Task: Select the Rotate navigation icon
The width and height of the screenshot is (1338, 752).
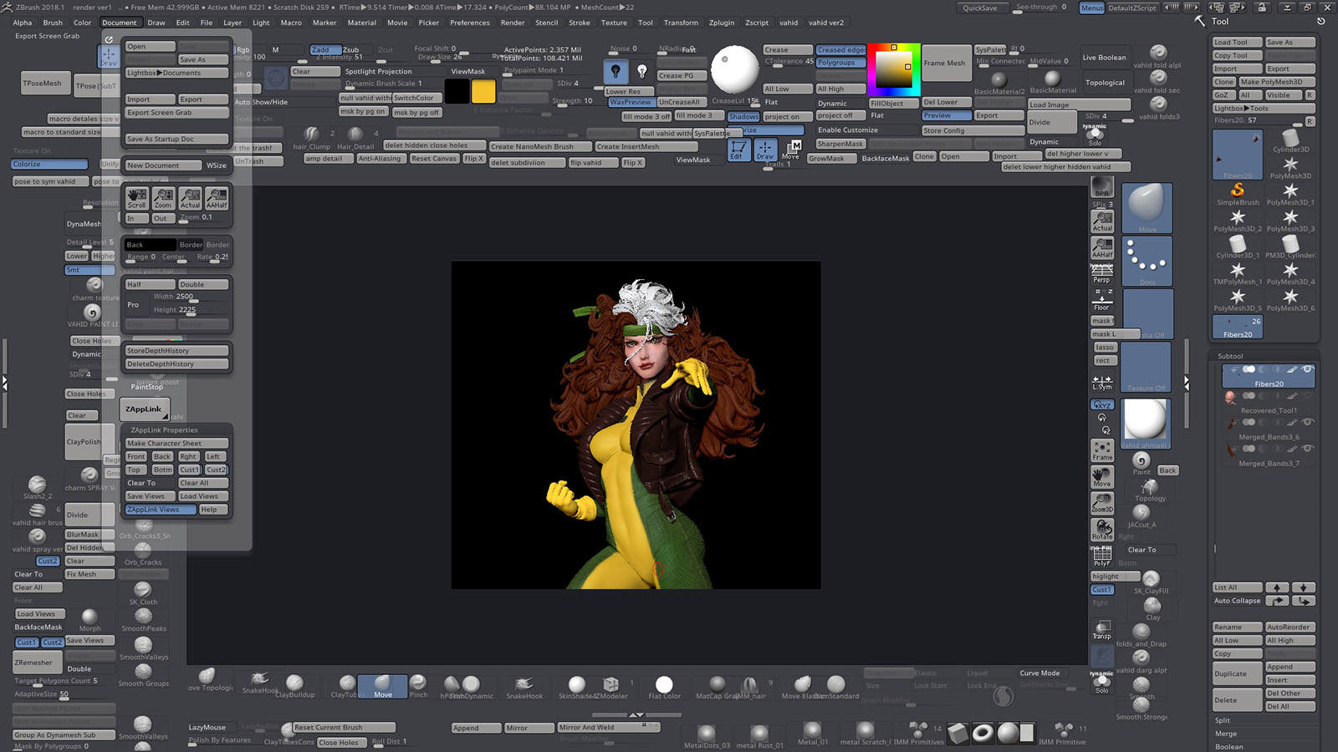Action: (1102, 530)
